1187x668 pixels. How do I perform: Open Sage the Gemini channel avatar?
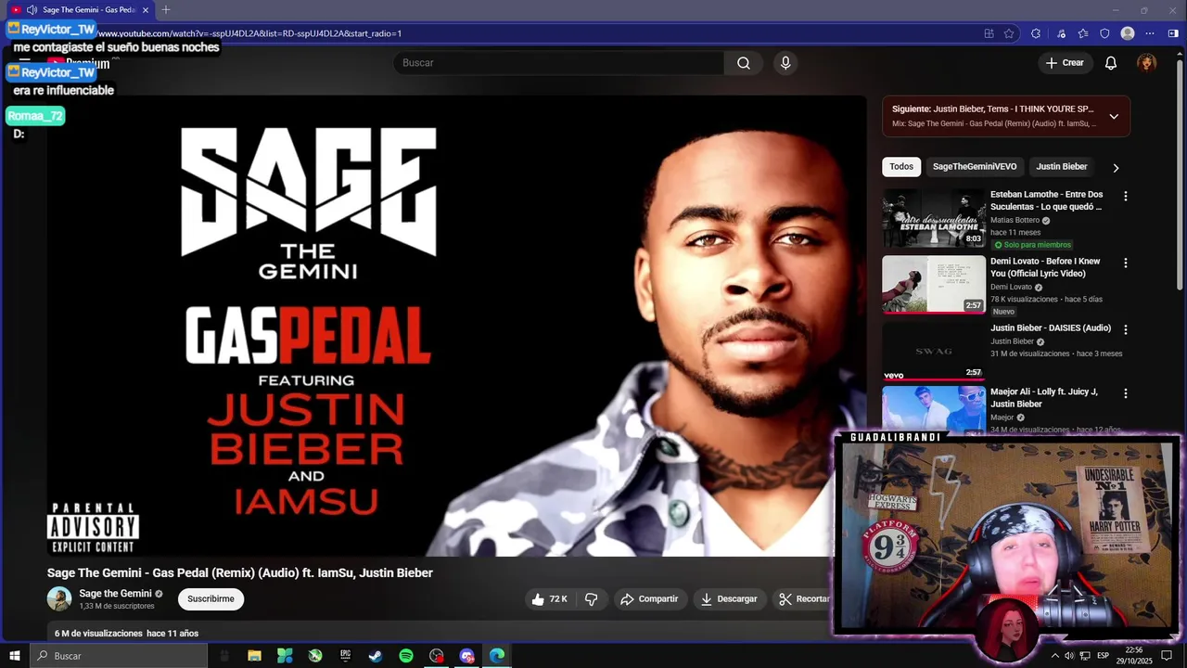pos(59,599)
